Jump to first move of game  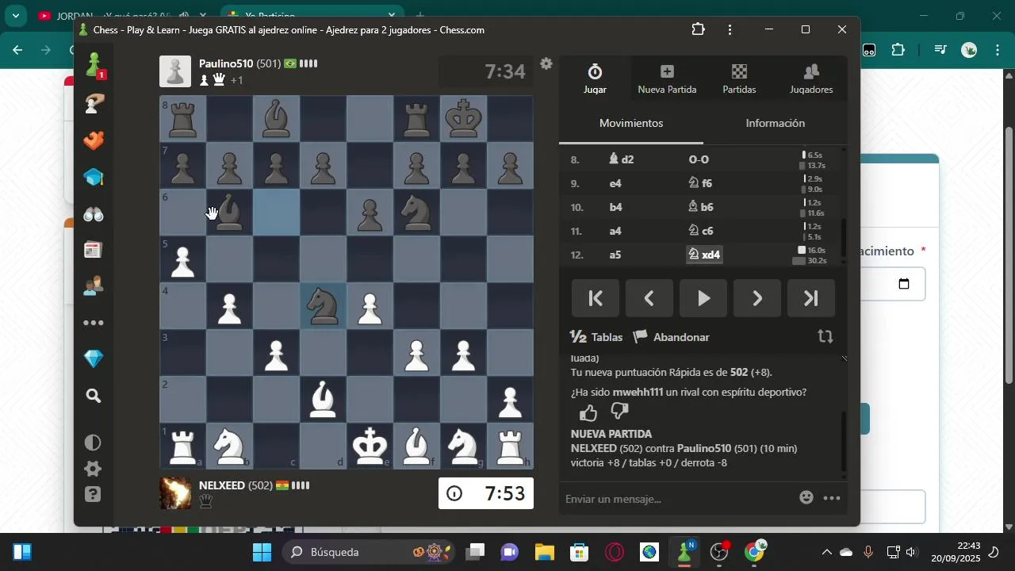click(x=596, y=298)
